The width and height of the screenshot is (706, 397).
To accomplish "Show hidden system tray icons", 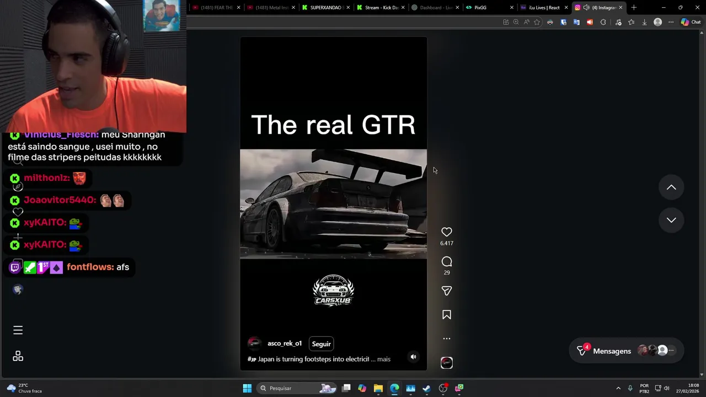I will pyautogui.click(x=618, y=388).
